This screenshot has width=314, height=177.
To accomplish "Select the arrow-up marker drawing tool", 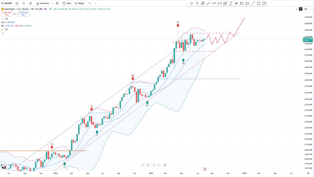I will tap(192, 3).
